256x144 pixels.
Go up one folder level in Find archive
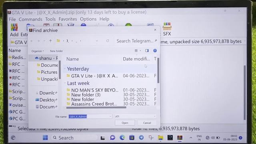pyautogui.click(x=50, y=41)
